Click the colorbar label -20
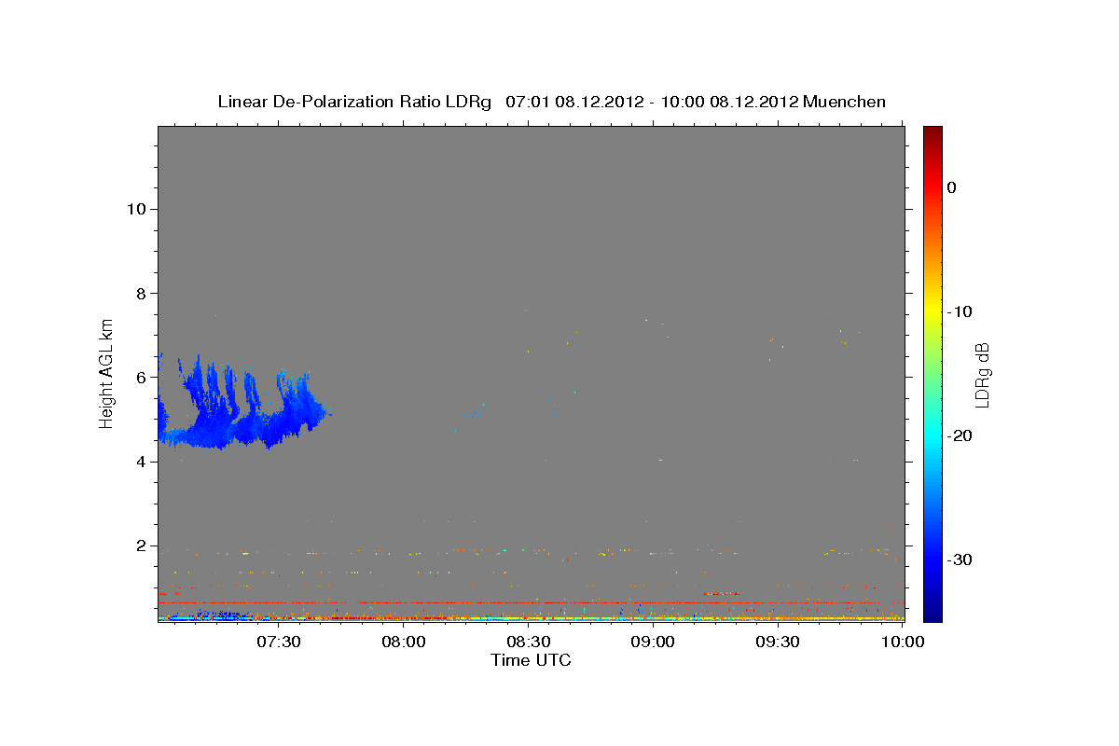Image resolution: width=1119 pixels, height=746 pixels. [960, 435]
